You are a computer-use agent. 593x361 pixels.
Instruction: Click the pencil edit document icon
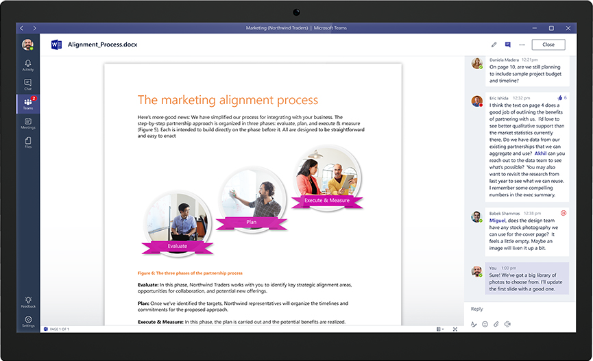pos(494,45)
